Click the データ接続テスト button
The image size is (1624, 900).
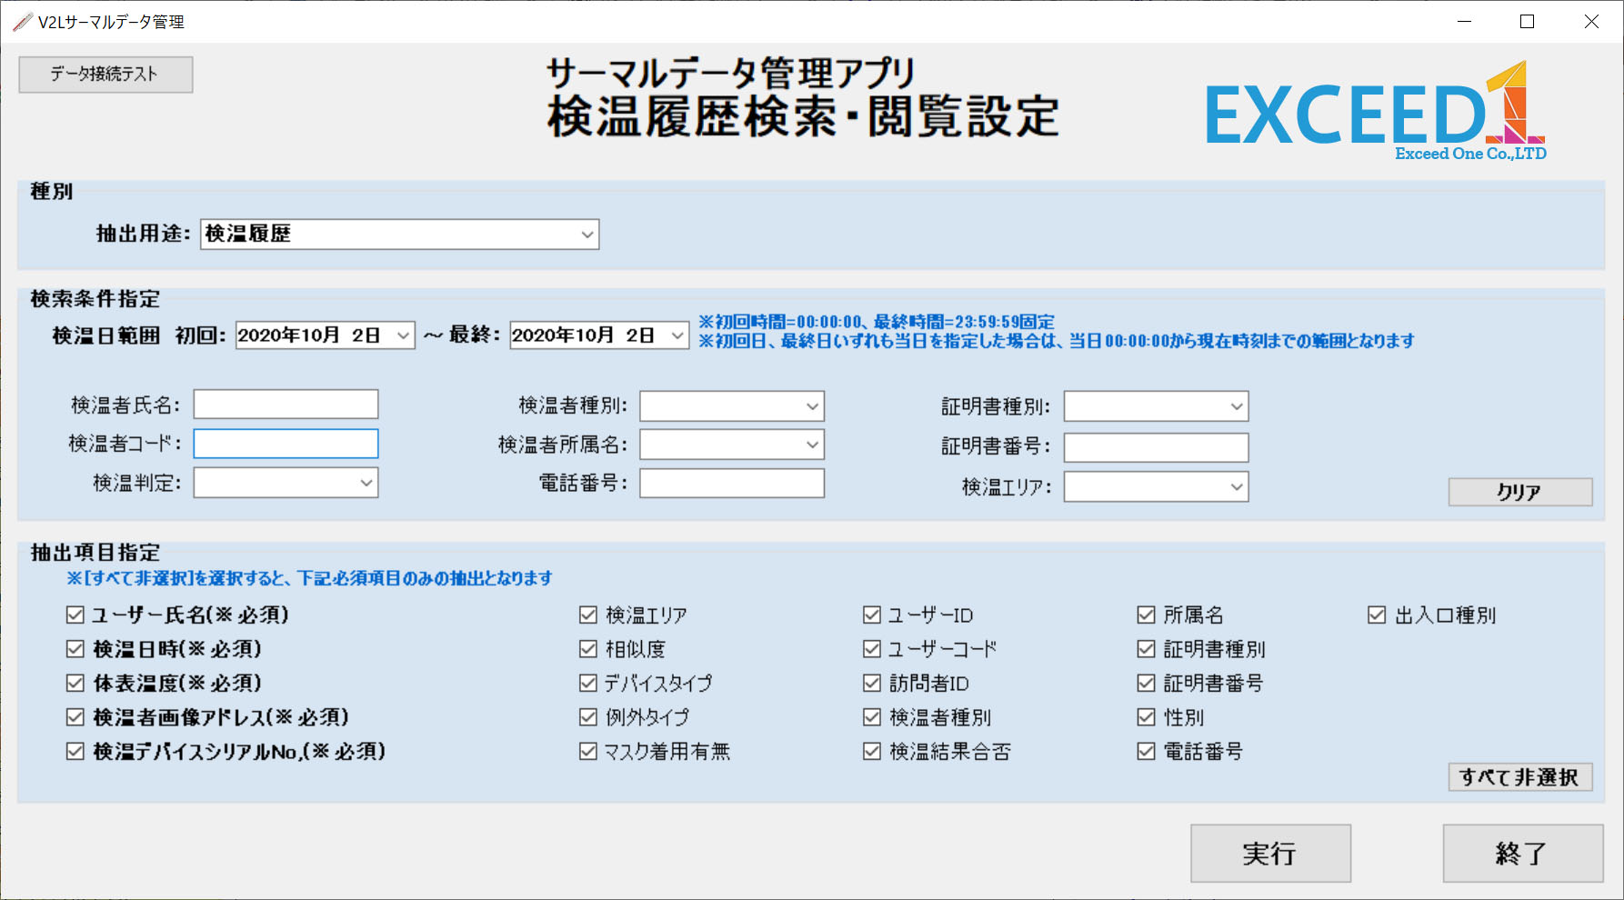(105, 75)
